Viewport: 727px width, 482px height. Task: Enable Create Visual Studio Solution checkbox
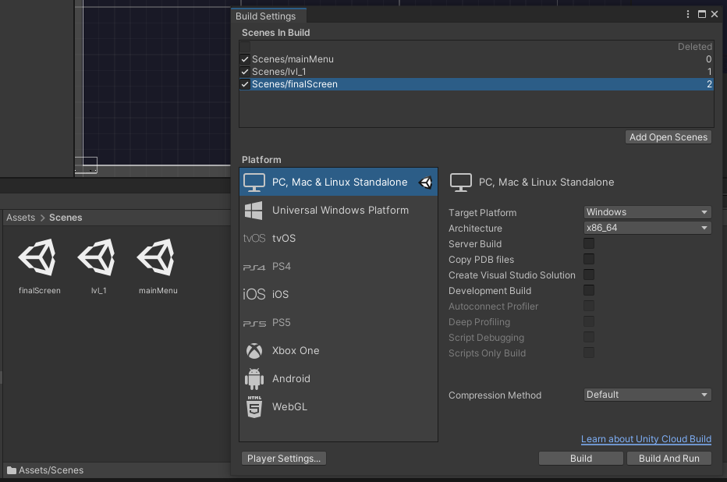[589, 275]
